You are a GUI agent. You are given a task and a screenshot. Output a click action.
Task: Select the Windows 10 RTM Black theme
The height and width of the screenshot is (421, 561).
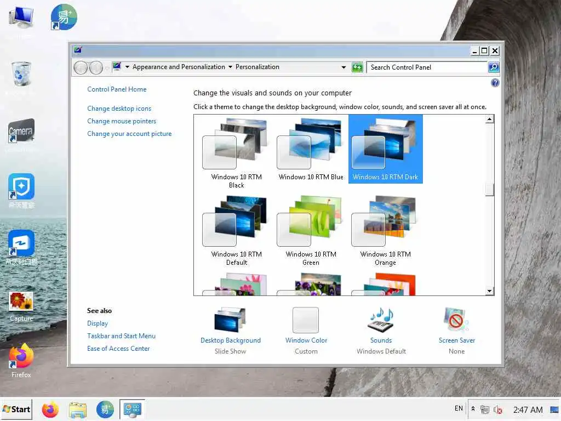[x=236, y=153]
